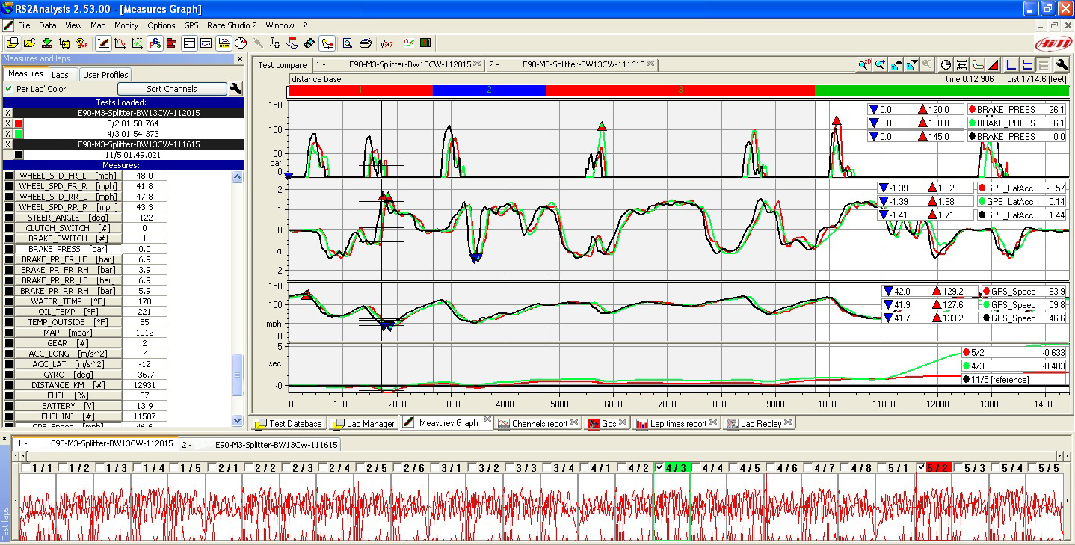Screen dimensions: 1075x545
Task: Toggle lap 5/2 checkbox in lap strip
Action: coord(921,467)
